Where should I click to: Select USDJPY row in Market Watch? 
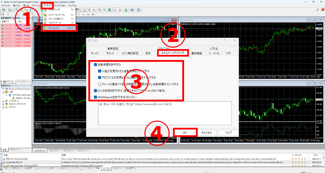[x=16, y=36]
